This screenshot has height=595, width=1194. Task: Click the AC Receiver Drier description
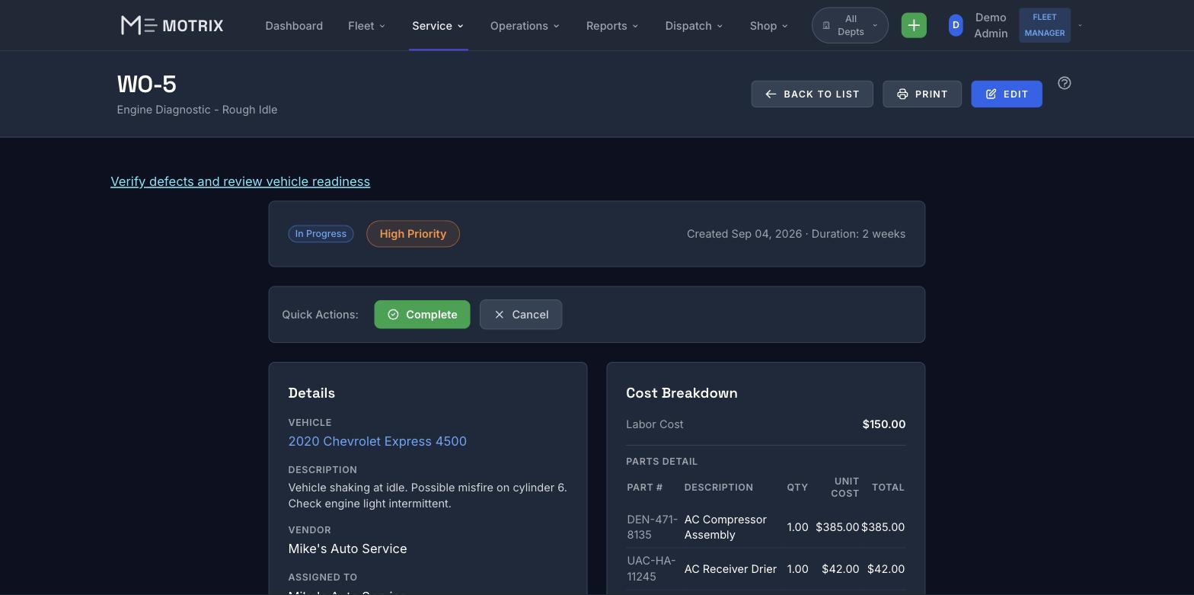click(x=730, y=569)
